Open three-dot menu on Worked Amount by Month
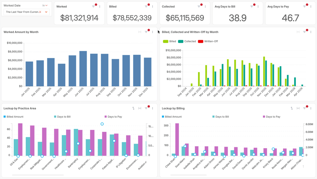Viewport: 317px width, 179px height. [x=153, y=32]
